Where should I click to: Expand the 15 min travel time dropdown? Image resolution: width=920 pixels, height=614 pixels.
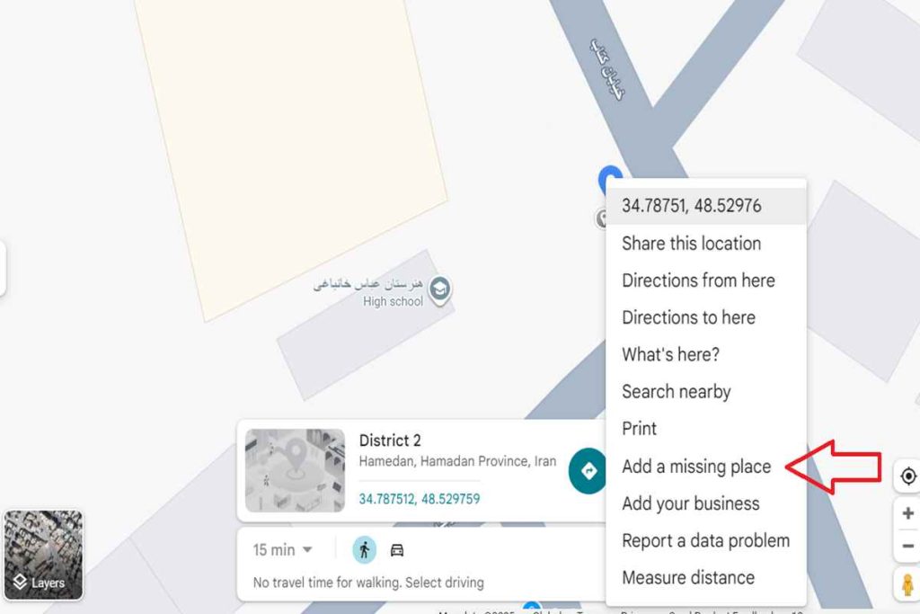(279, 551)
